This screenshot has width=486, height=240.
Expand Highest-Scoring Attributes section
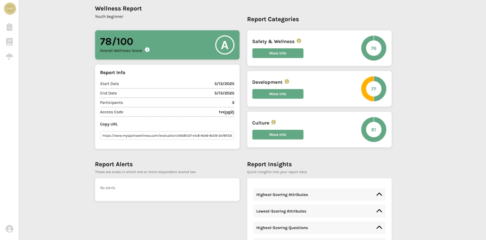click(x=379, y=195)
